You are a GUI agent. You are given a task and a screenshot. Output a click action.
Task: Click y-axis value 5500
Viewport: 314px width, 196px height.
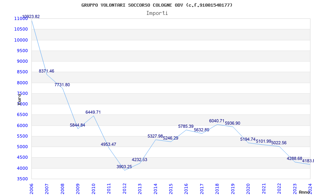(x=22, y=136)
